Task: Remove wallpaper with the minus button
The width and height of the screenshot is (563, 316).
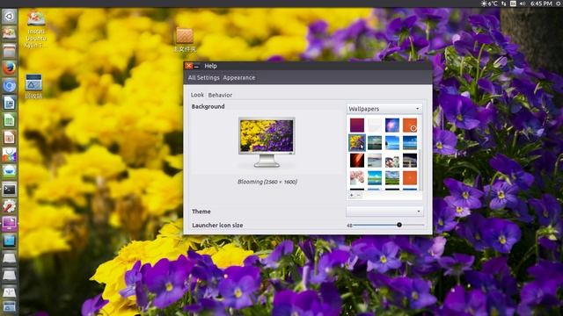Action: coord(358,195)
